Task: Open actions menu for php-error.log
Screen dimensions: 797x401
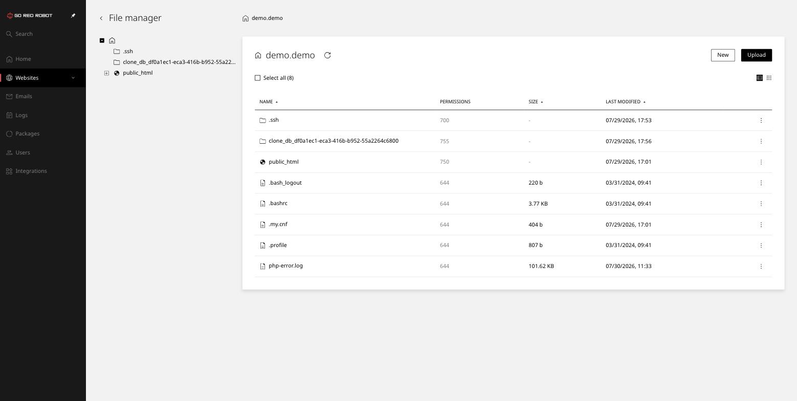Action: tap(761, 266)
